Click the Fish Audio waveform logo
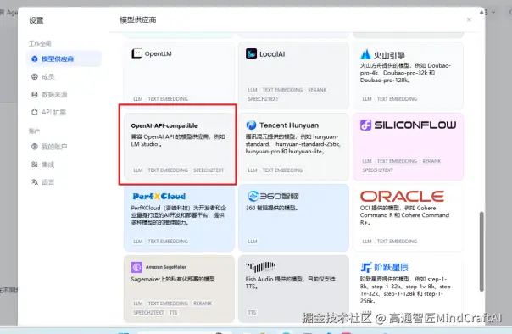The width and height of the screenshot is (512, 334). pyautogui.click(x=260, y=267)
